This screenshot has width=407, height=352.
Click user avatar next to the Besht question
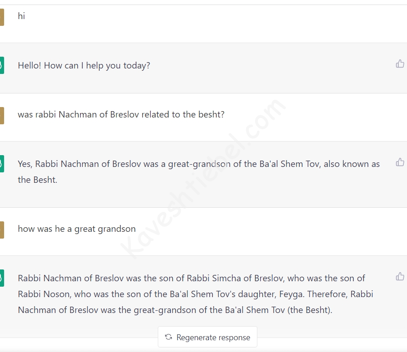[2, 115]
